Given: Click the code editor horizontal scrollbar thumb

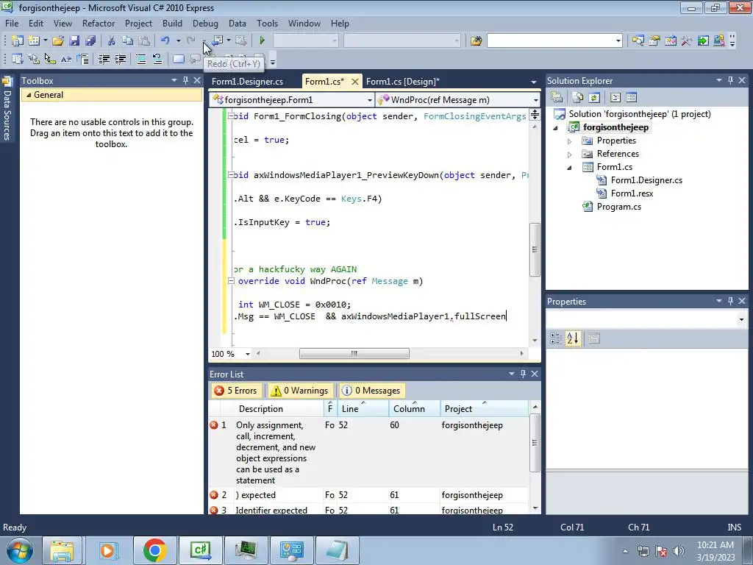Looking at the screenshot, I should [x=354, y=354].
